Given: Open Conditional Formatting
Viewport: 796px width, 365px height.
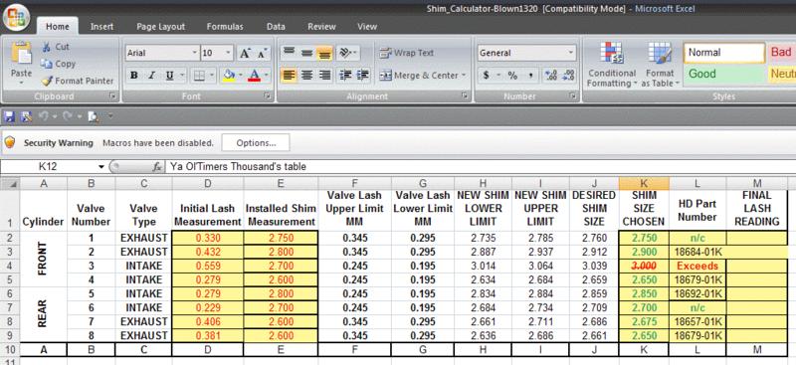Looking at the screenshot, I should pyautogui.click(x=612, y=65).
